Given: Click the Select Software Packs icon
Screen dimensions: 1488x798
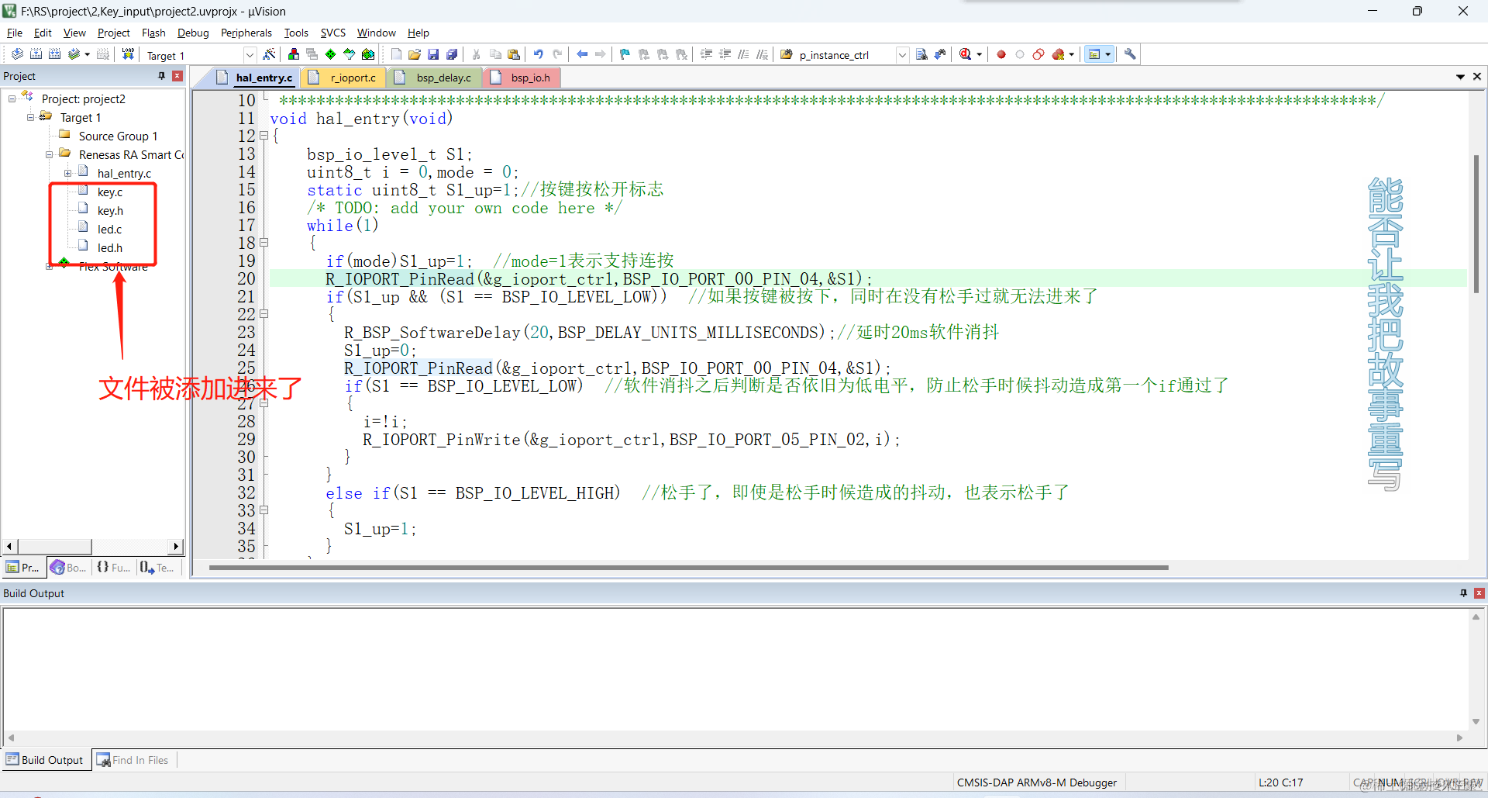Looking at the screenshot, I should tap(350, 54).
